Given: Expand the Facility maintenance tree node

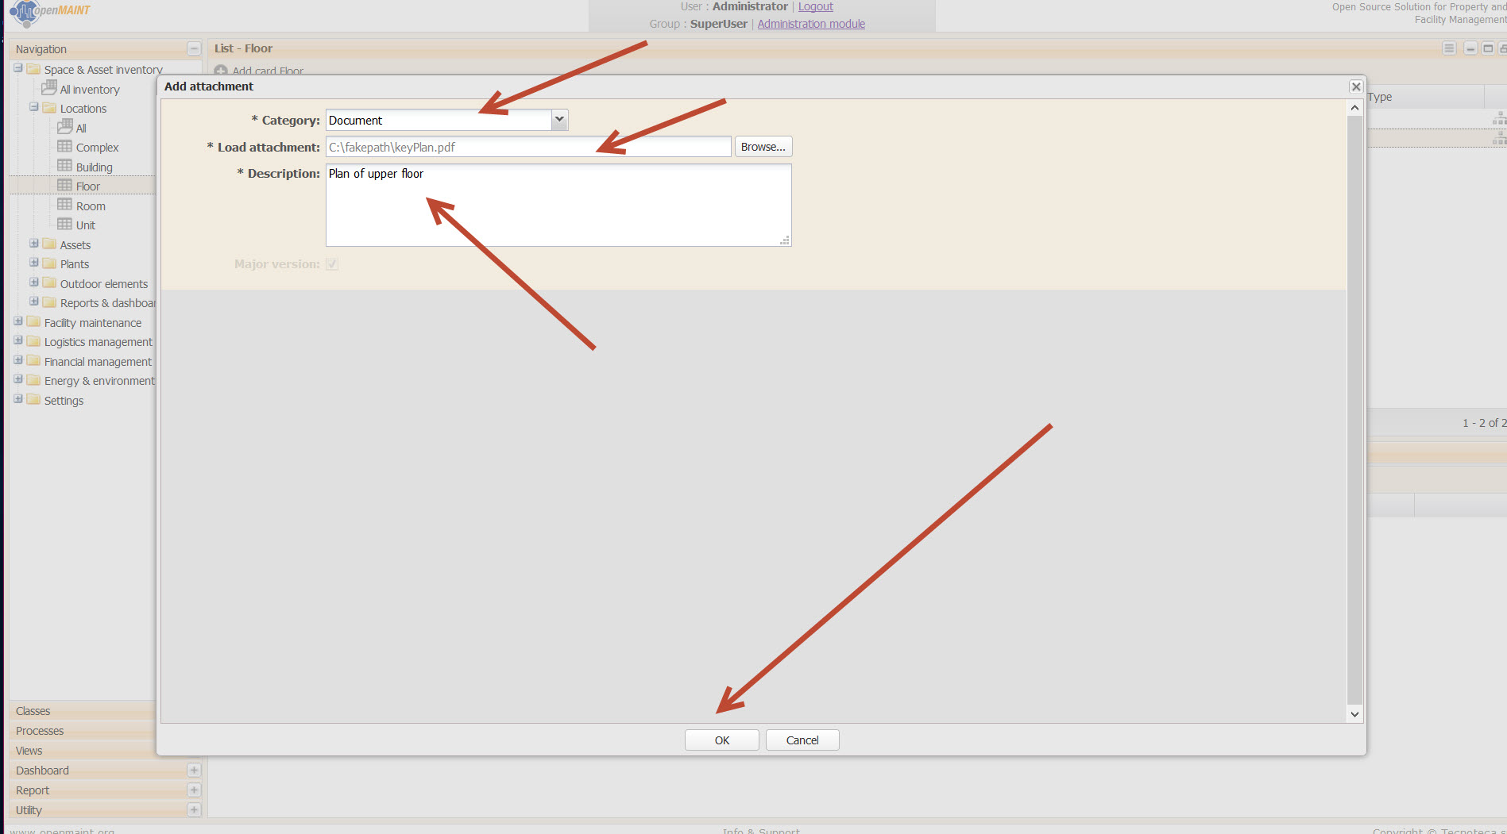Looking at the screenshot, I should pos(18,322).
